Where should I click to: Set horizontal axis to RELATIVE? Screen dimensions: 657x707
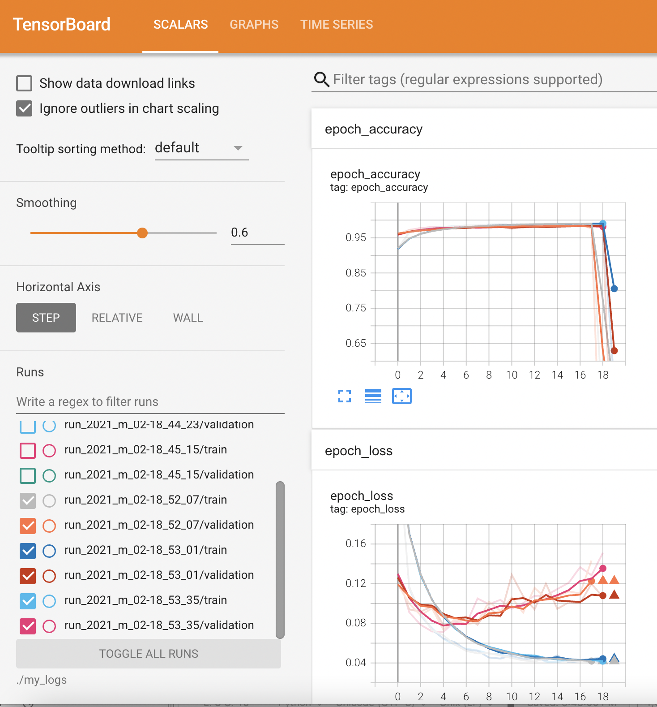pyautogui.click(x=117, y=318)
